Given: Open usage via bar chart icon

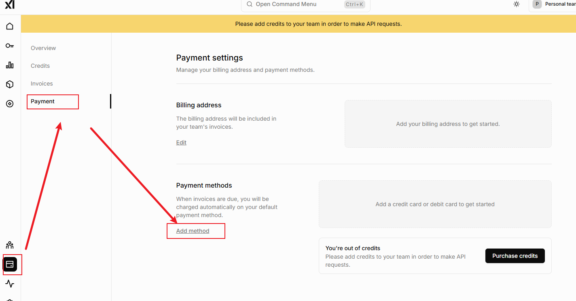Looking at the screenshot, I should 10,65.
